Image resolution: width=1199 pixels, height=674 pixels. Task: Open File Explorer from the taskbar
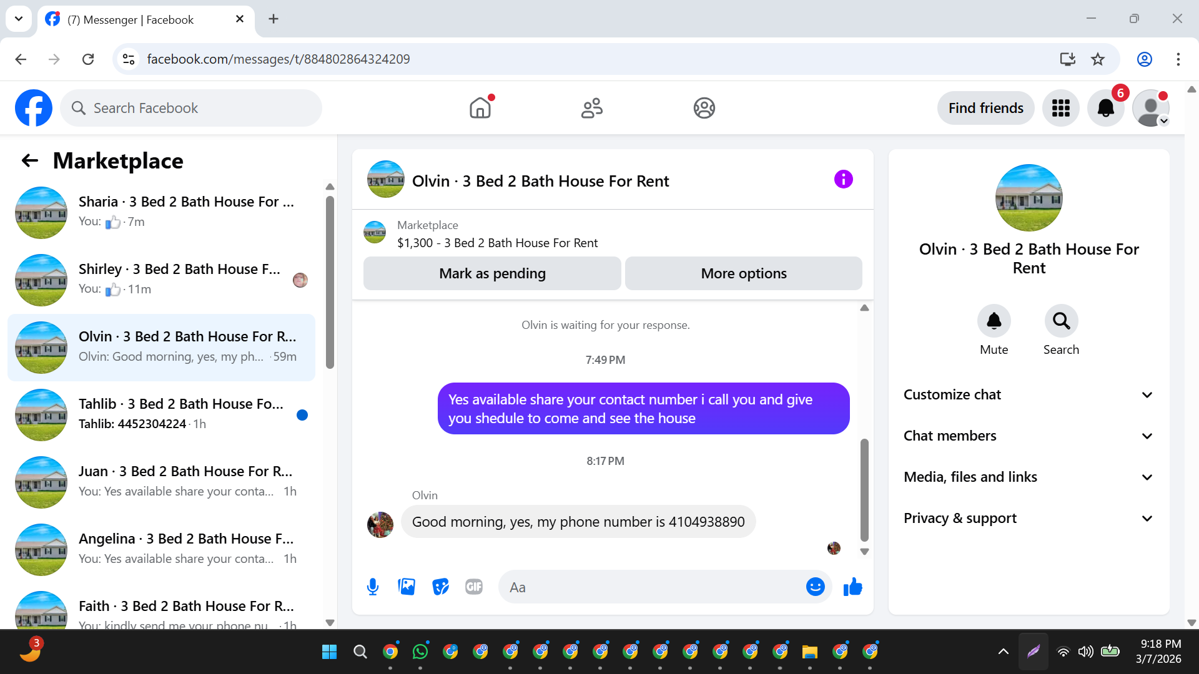(810, 652)
